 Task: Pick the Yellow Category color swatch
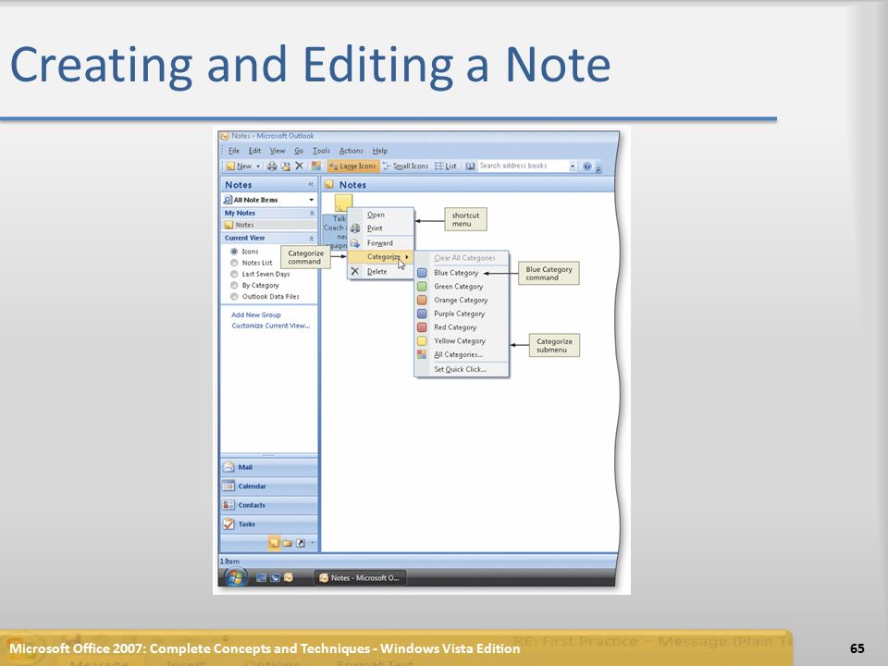pos(422,341)
